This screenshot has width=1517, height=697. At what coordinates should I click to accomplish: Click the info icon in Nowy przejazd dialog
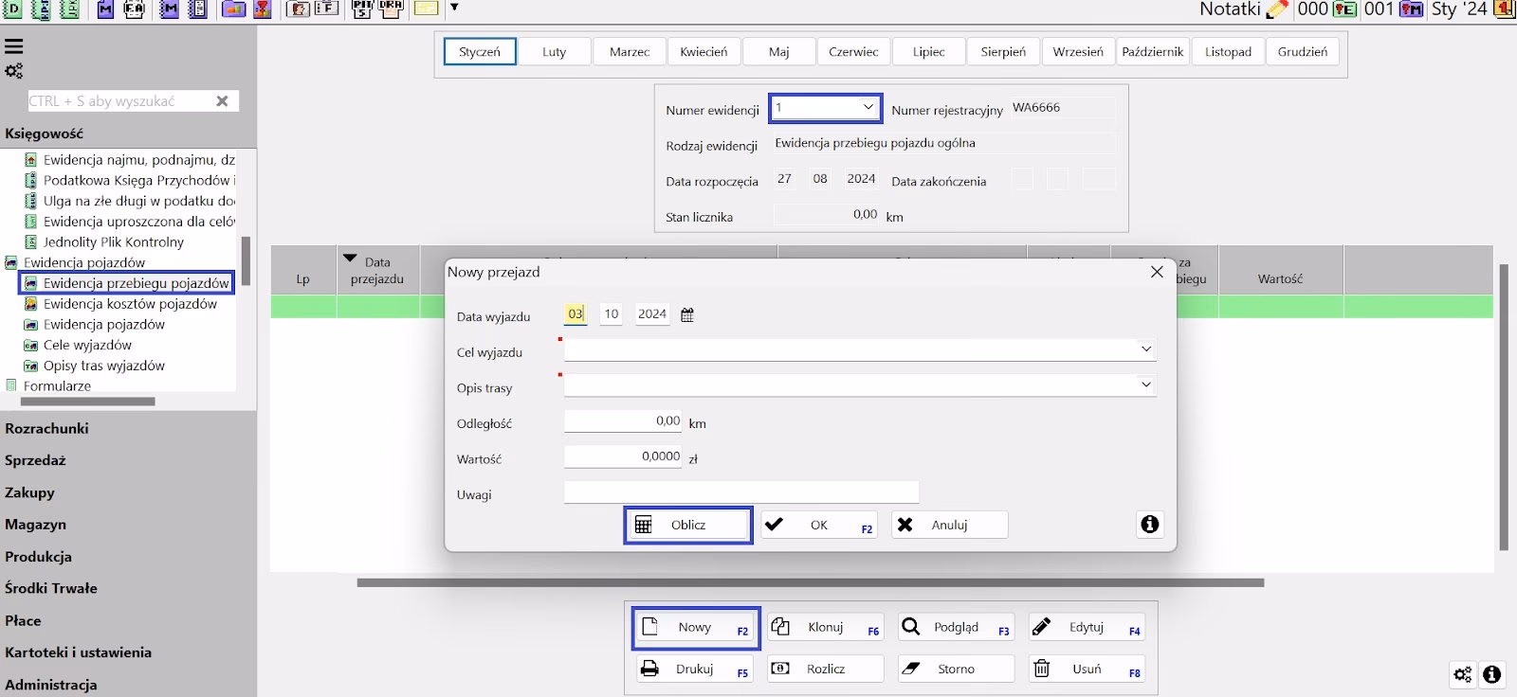pyautogui.click(x=1149, y=525)
